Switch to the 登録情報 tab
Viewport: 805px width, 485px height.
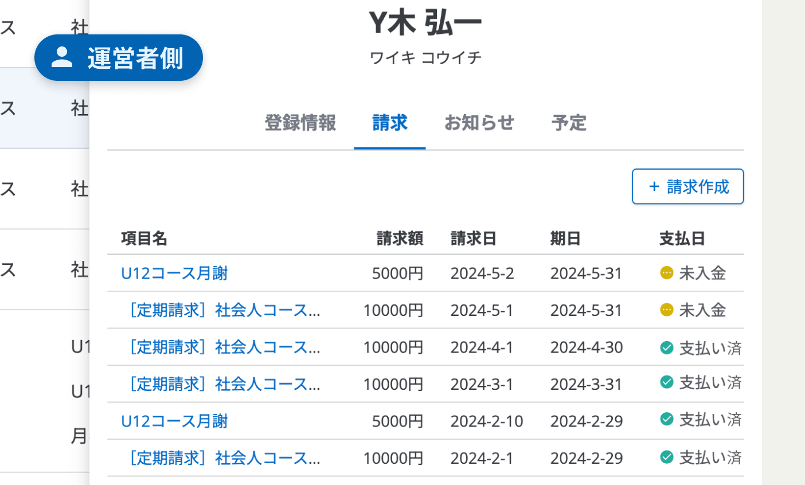[x=300, y=123]
